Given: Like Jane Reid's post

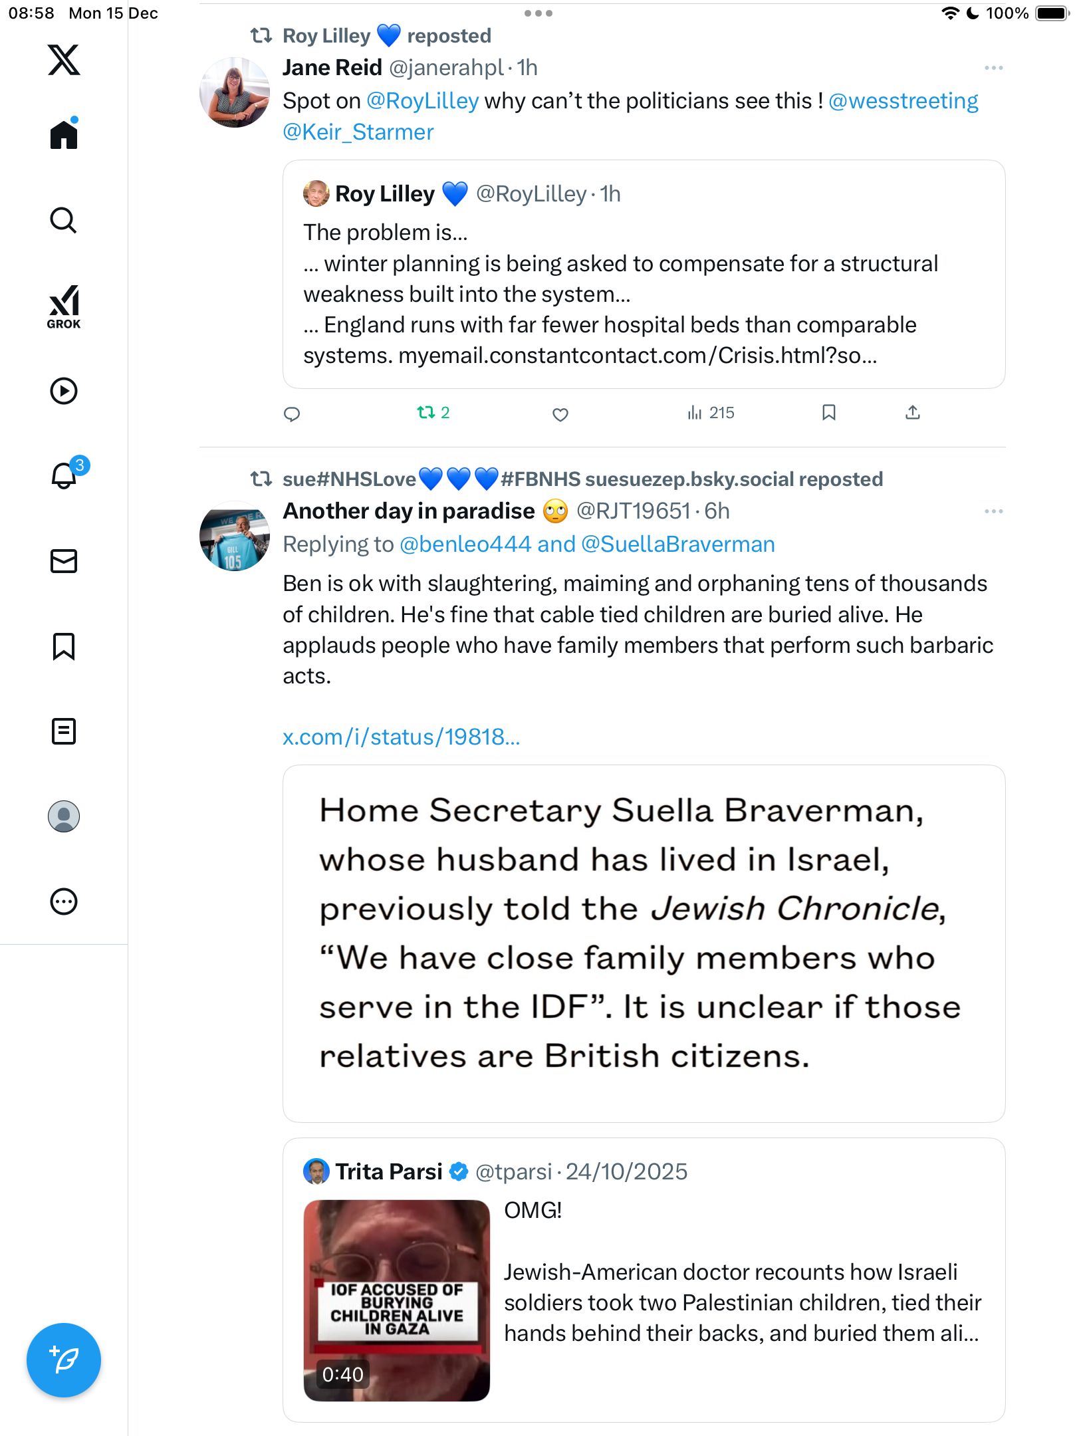Looking at the screenshot, I should pyautogui.click(x=560, y=414).
